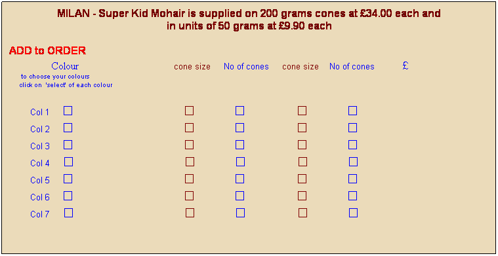The width and height of the screenshot is (498, 256).
Task: Tick the Col 2 colour checkbox
Action: [68, 128]
